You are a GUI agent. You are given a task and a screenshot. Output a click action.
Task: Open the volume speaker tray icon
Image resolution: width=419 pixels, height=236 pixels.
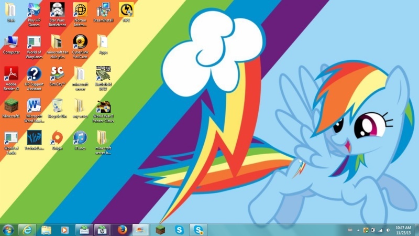click(388, 230)
